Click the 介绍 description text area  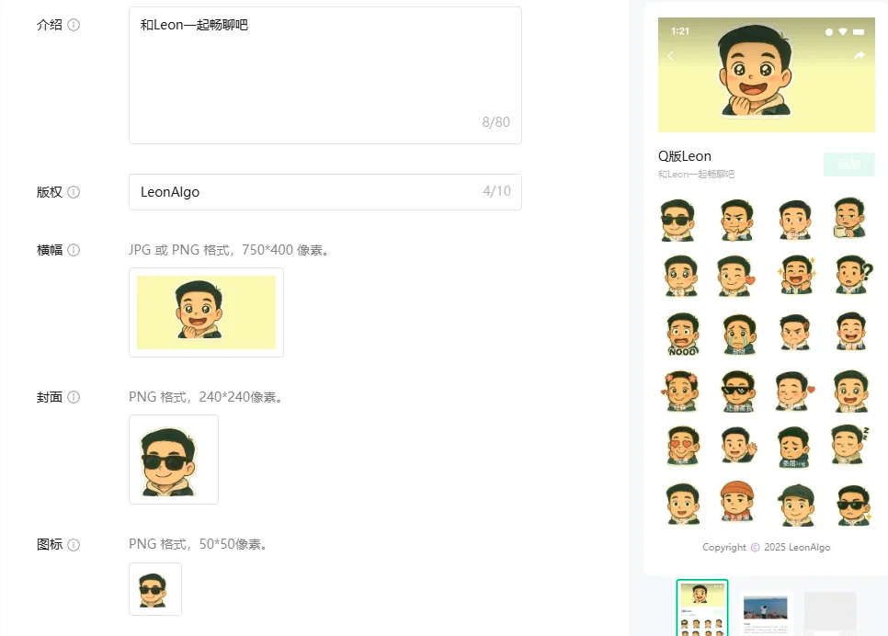pos(324,75)
